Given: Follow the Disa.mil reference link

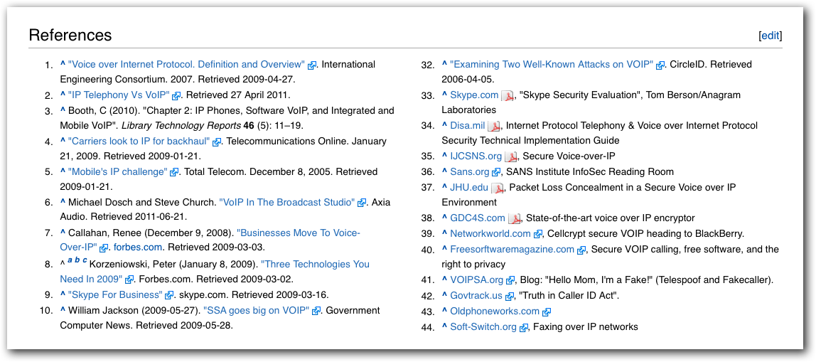Looking at the screenshot, I should pyautogui.click(x=467, y=126).
